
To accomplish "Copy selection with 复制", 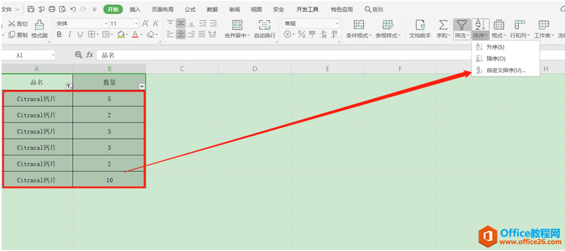I will [x=18, y=35].
